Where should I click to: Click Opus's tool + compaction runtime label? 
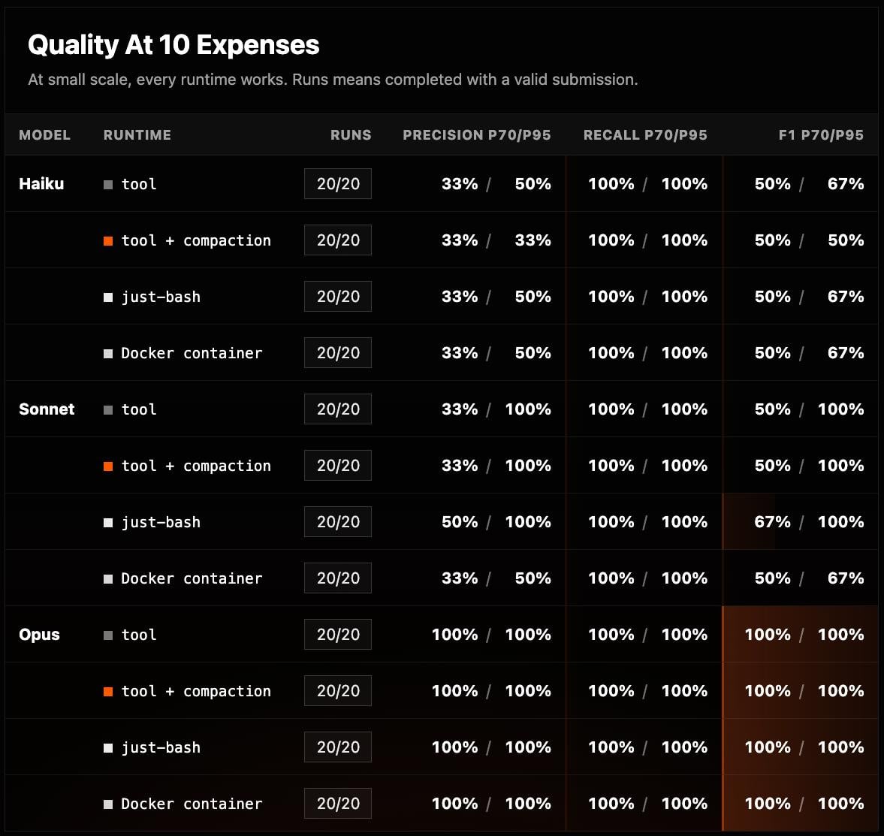click(196, 692)
